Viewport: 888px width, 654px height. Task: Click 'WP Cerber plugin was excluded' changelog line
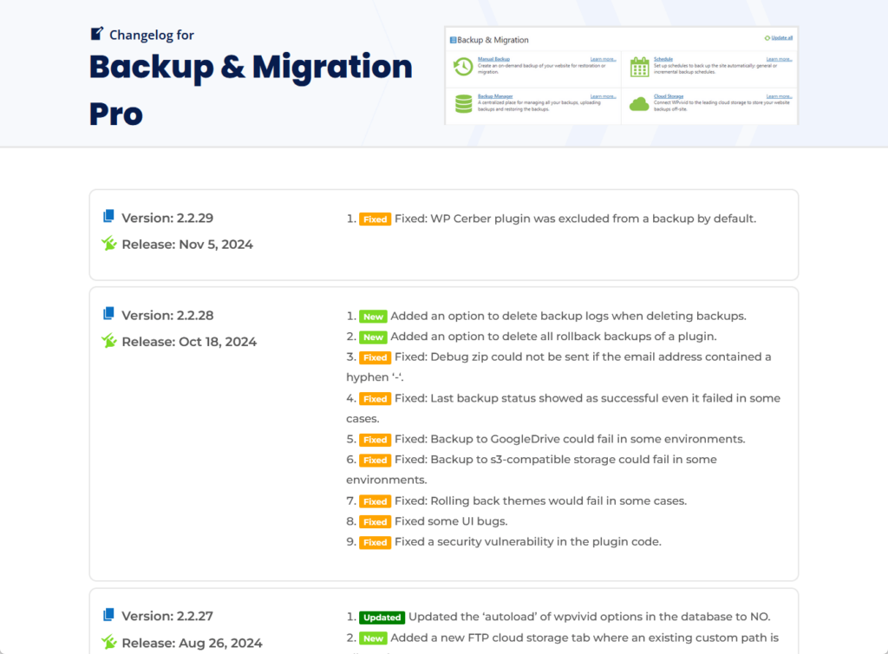pos(576,219)
